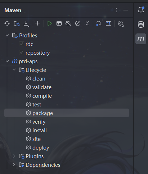Toggle the repository profile checkbox
The width and height of the screenshot is (148, 174).
22,52
